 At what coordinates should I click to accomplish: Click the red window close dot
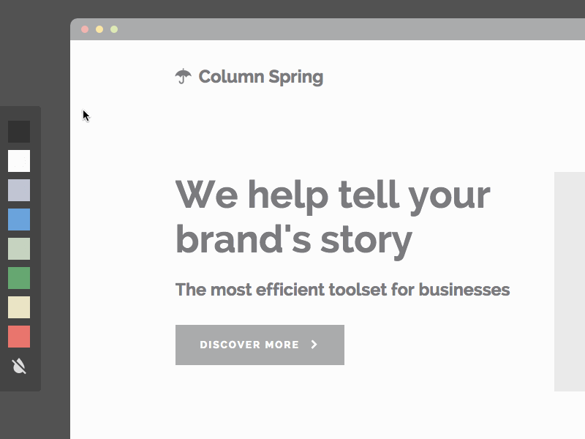tap(85, 29)
